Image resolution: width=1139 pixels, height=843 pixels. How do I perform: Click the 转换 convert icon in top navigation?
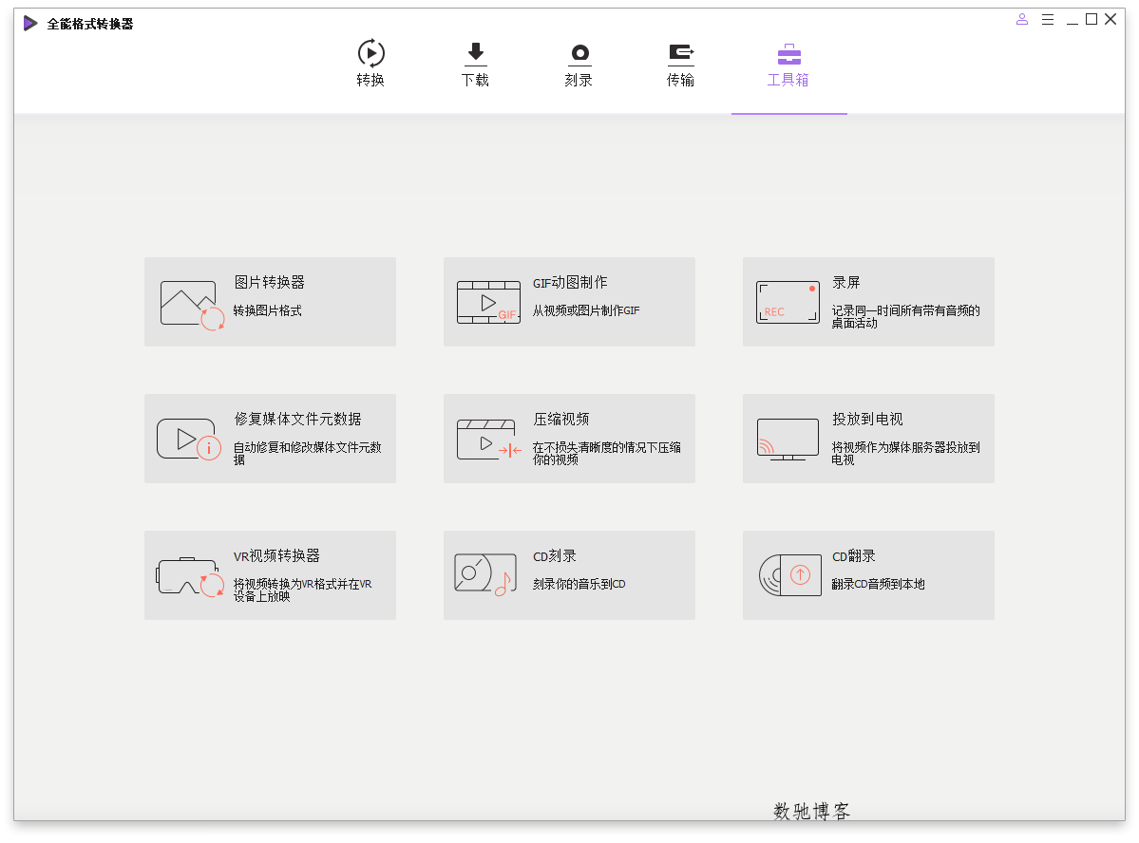(x=371, y=53)
